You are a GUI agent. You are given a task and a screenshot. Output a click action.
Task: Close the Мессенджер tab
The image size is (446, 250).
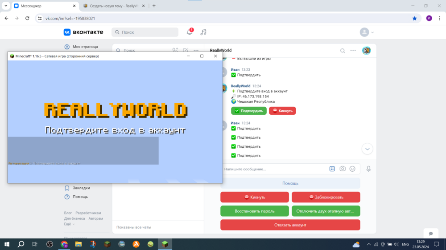[x=74, y=6]
